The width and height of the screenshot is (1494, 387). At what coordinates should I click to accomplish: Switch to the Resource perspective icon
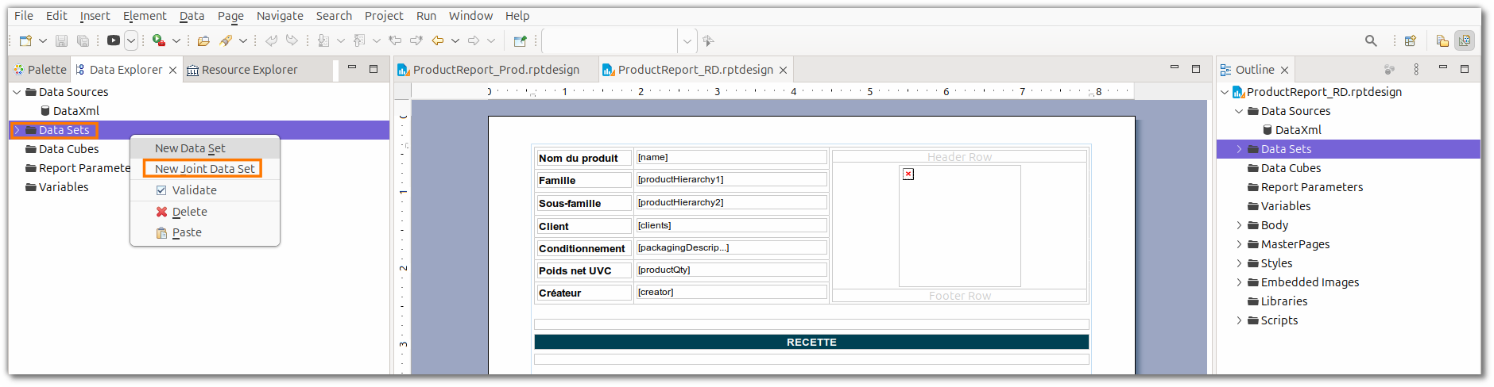point(1442,40)
